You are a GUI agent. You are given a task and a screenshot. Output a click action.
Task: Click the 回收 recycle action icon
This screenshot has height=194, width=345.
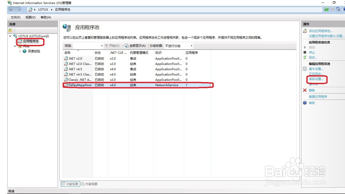(305, 57)
